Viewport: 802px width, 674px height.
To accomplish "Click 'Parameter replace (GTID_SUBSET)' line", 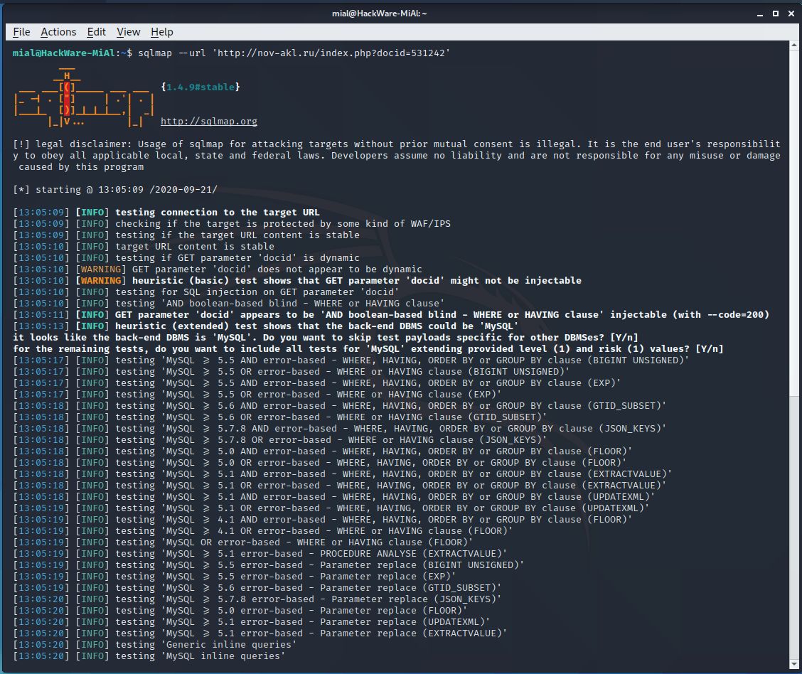I will pyautogui.click(x=257, y=587).
